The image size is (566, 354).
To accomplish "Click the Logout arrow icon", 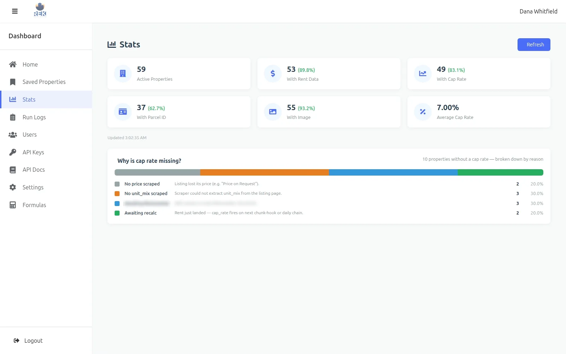I will tap(16, 341).
